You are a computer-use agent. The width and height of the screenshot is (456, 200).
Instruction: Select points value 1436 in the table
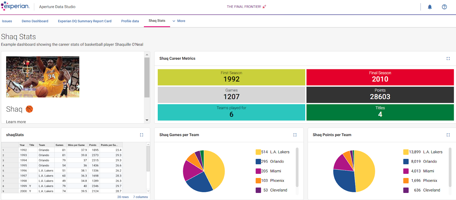[94, 166]
